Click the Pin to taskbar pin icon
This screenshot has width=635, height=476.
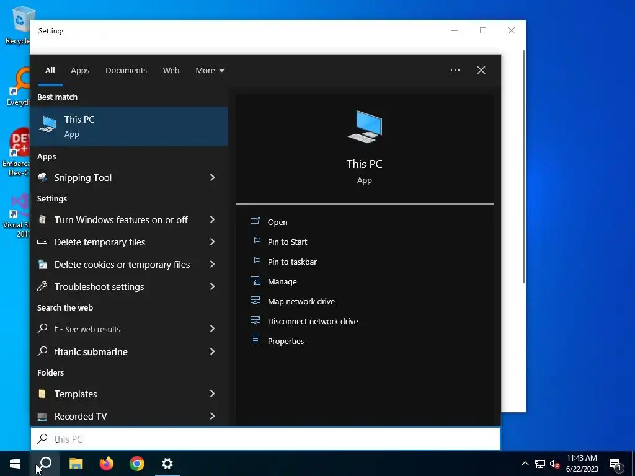pos(255,261)
